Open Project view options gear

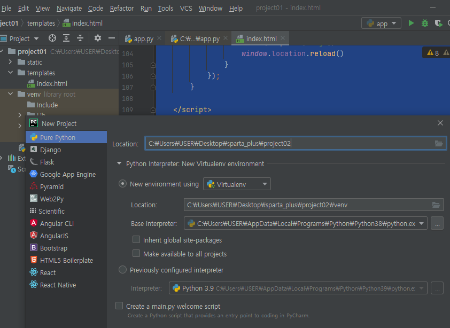tap(98, 38)
